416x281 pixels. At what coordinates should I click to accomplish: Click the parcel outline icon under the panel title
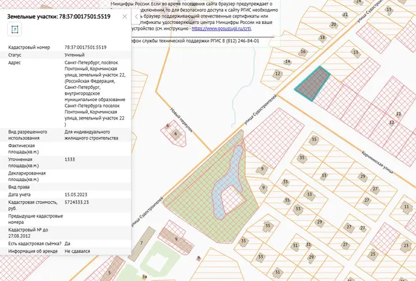(x=14, y=29)
